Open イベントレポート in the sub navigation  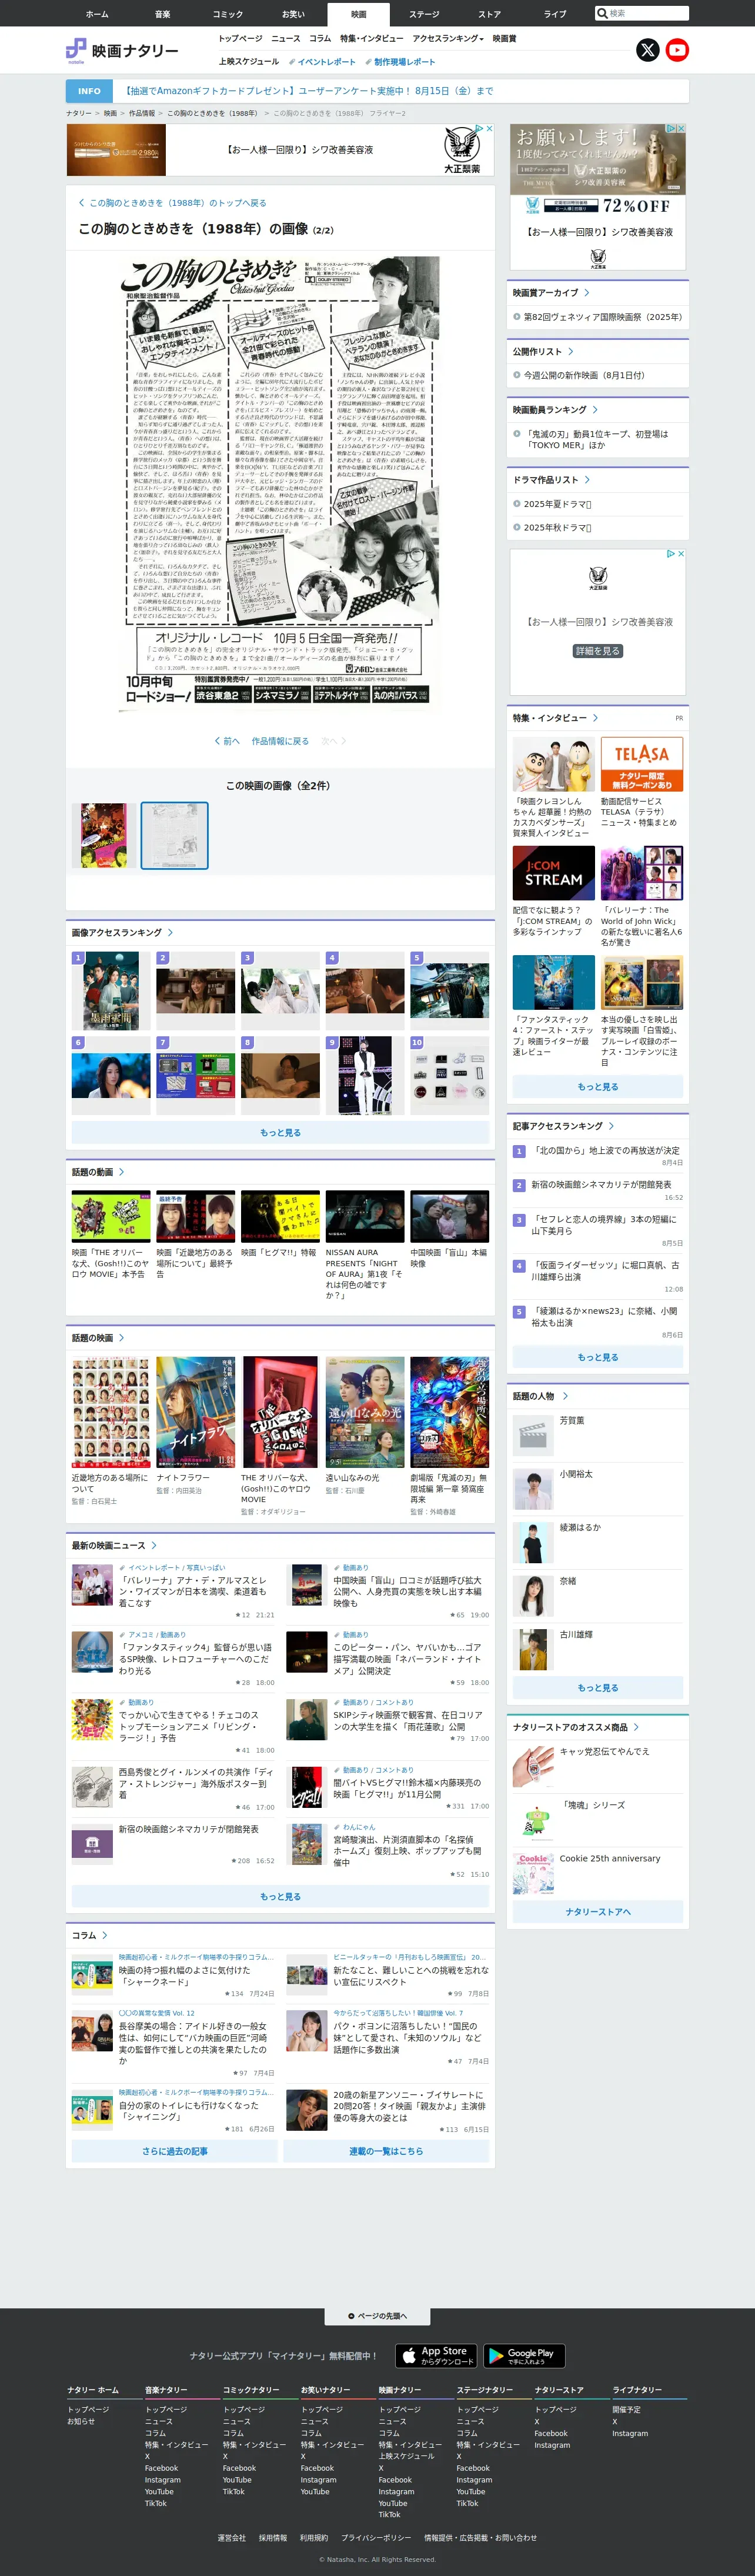pos(323,62)
